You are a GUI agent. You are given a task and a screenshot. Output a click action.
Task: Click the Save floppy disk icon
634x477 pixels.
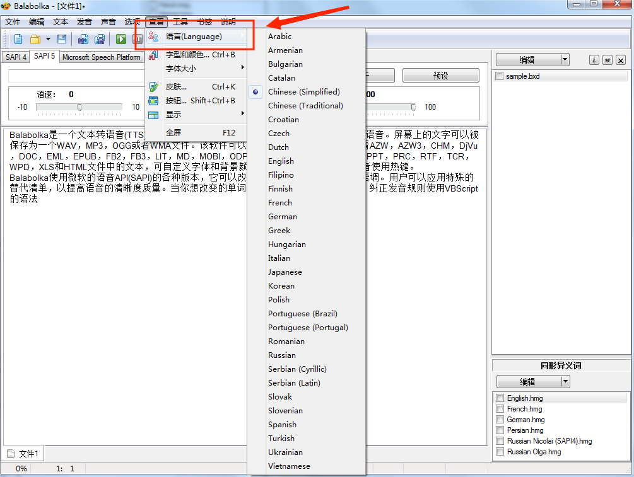coord(62,39)
